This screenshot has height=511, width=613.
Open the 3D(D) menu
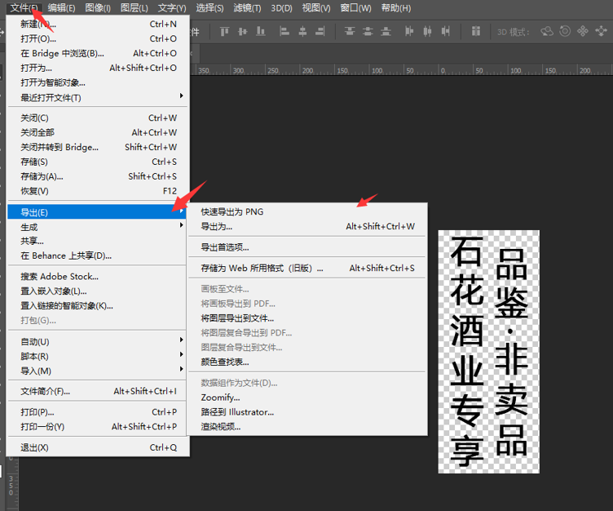[x=281, y=8]
